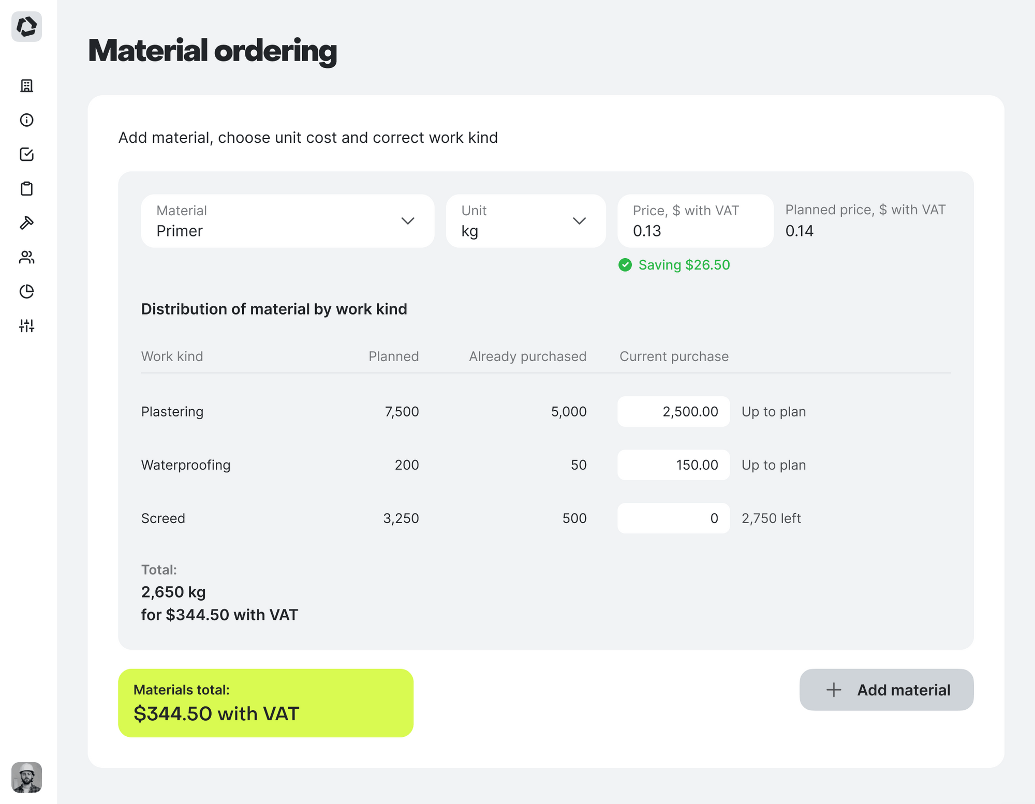The image size is (1035, 804).
Task: Edit the Plastering current purchase amount
Action: pos(673,411)
